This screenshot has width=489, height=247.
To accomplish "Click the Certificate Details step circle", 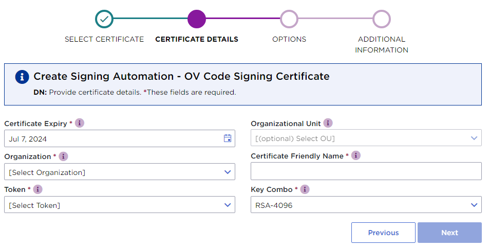I will pyautogui.click(x=197, y=19).
